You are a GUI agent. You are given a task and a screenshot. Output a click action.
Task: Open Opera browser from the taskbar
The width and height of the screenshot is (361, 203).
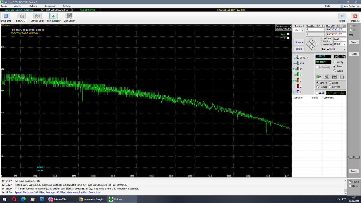(14, 199)
